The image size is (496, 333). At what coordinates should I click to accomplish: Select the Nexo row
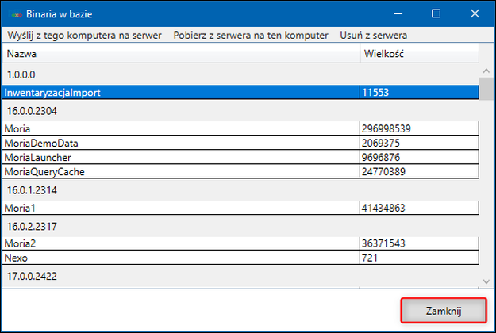[x=240, y=258]
